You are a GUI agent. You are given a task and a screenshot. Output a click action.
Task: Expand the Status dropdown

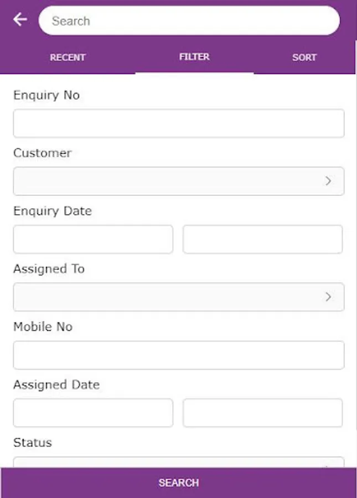(178, 463)
